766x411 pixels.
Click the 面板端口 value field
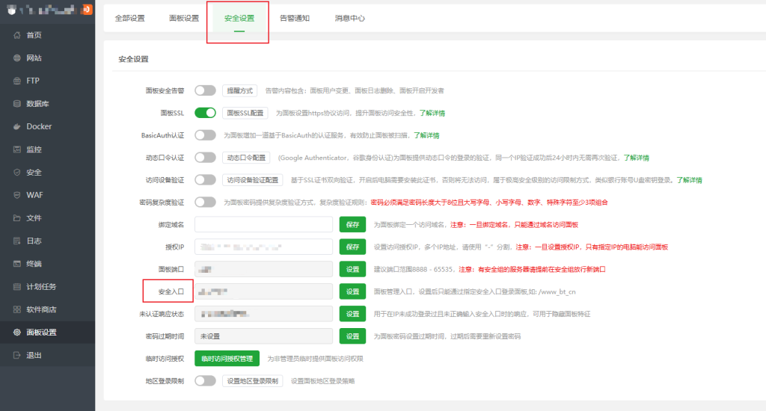[264, 270]
